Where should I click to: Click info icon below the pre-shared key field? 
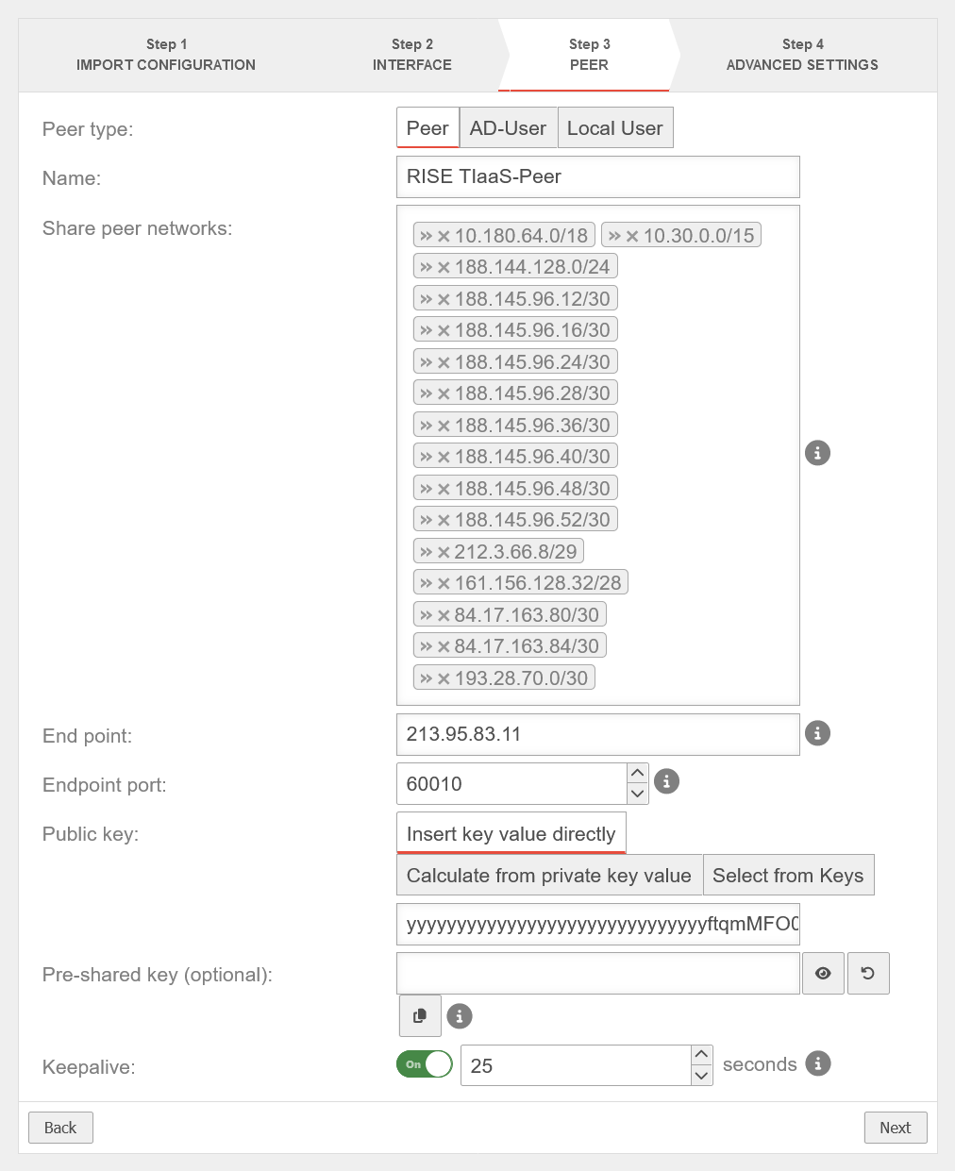tap(459, 1016)
